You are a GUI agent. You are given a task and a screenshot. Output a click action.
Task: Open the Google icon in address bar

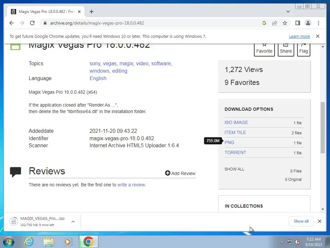[x=264, y=23]
